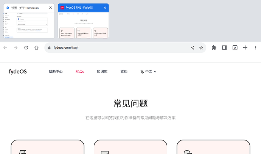Click the fydeOS site logo

point(18,72)
